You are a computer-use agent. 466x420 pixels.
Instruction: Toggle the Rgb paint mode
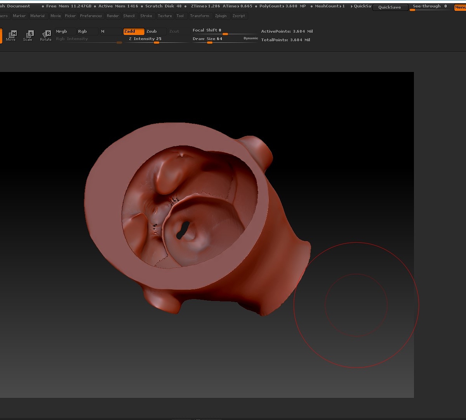pyautogui.click(x=87, y=31)
